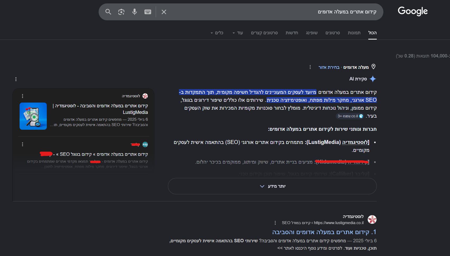This screenshot has width=450, height=256.
Task: Click the location pin icon
Action: coord(373,67)
